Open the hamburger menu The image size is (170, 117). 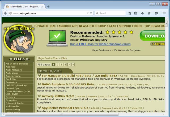pyautogui.click(x=164, y=13)
